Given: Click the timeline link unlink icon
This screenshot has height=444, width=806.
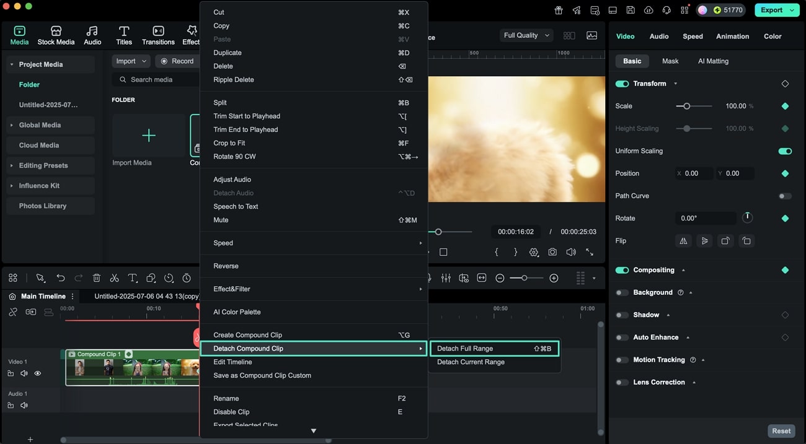Looking at the screenshot, I should (x=13, y=312).
